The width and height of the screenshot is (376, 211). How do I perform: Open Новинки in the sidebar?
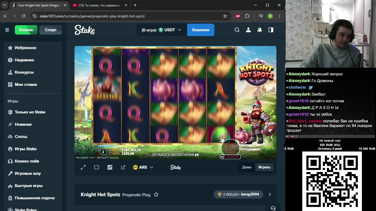33,125
